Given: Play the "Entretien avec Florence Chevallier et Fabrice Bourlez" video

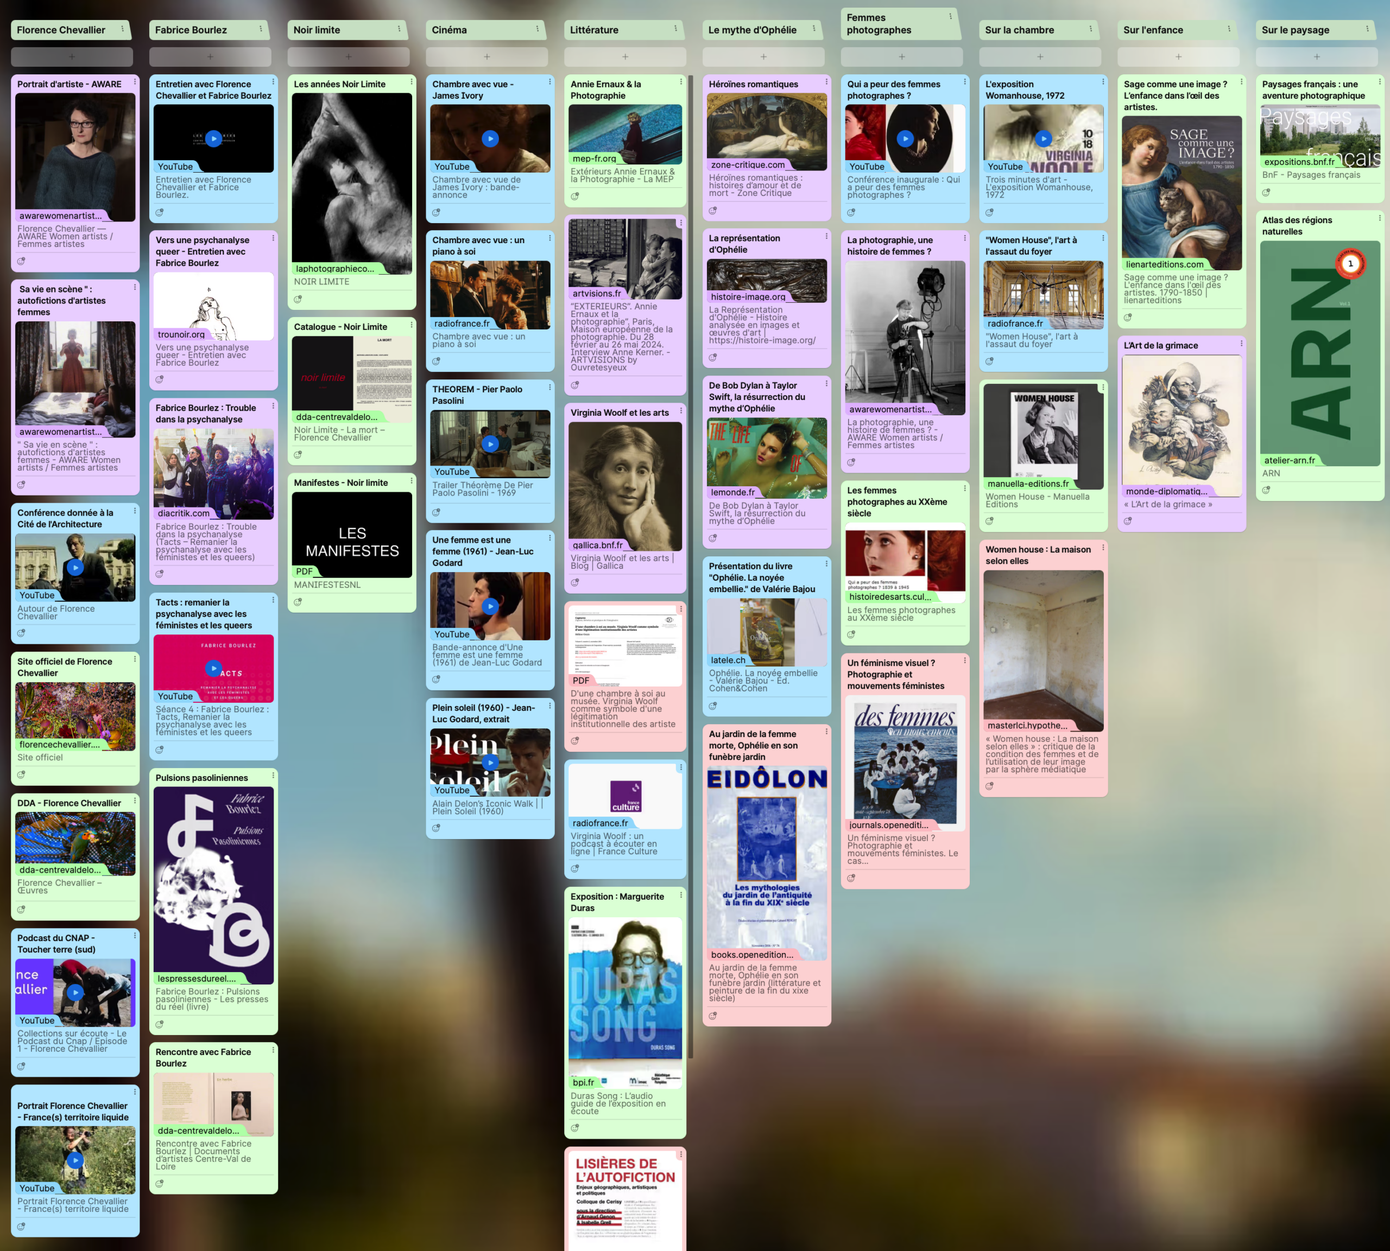Looking at the screenshot, I should coord(214,138).
